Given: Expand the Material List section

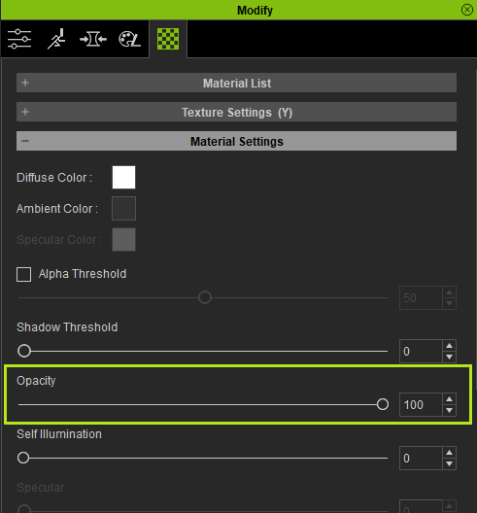Looking at the screenshot, I should 236,83.
